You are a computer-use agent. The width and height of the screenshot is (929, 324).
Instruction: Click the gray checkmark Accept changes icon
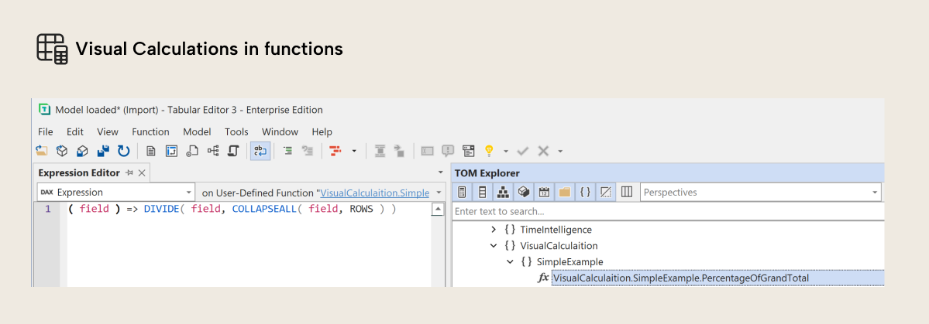(523, 151)
